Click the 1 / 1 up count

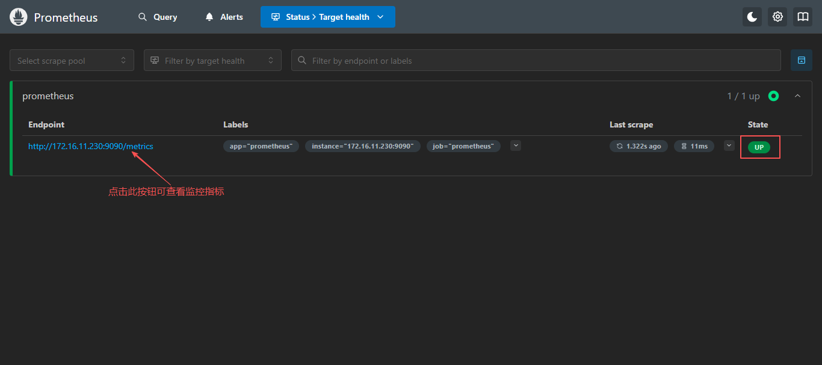click(743, 96)
